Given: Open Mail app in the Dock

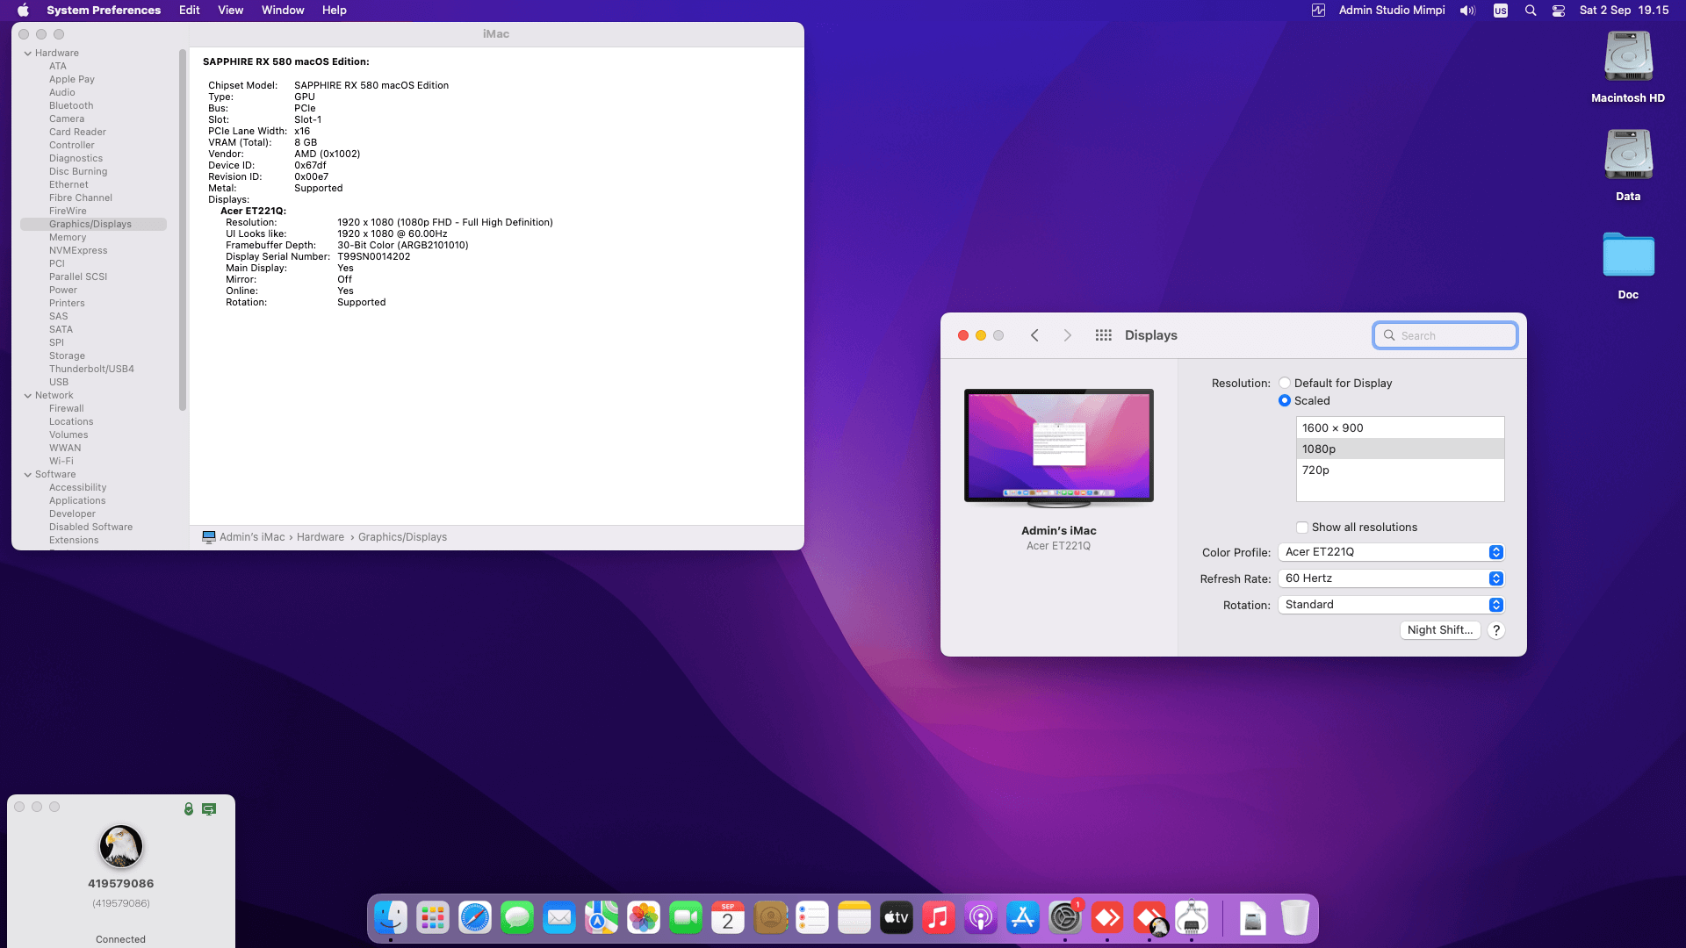Looking at the screenshot, I should [x=559, y=918].
